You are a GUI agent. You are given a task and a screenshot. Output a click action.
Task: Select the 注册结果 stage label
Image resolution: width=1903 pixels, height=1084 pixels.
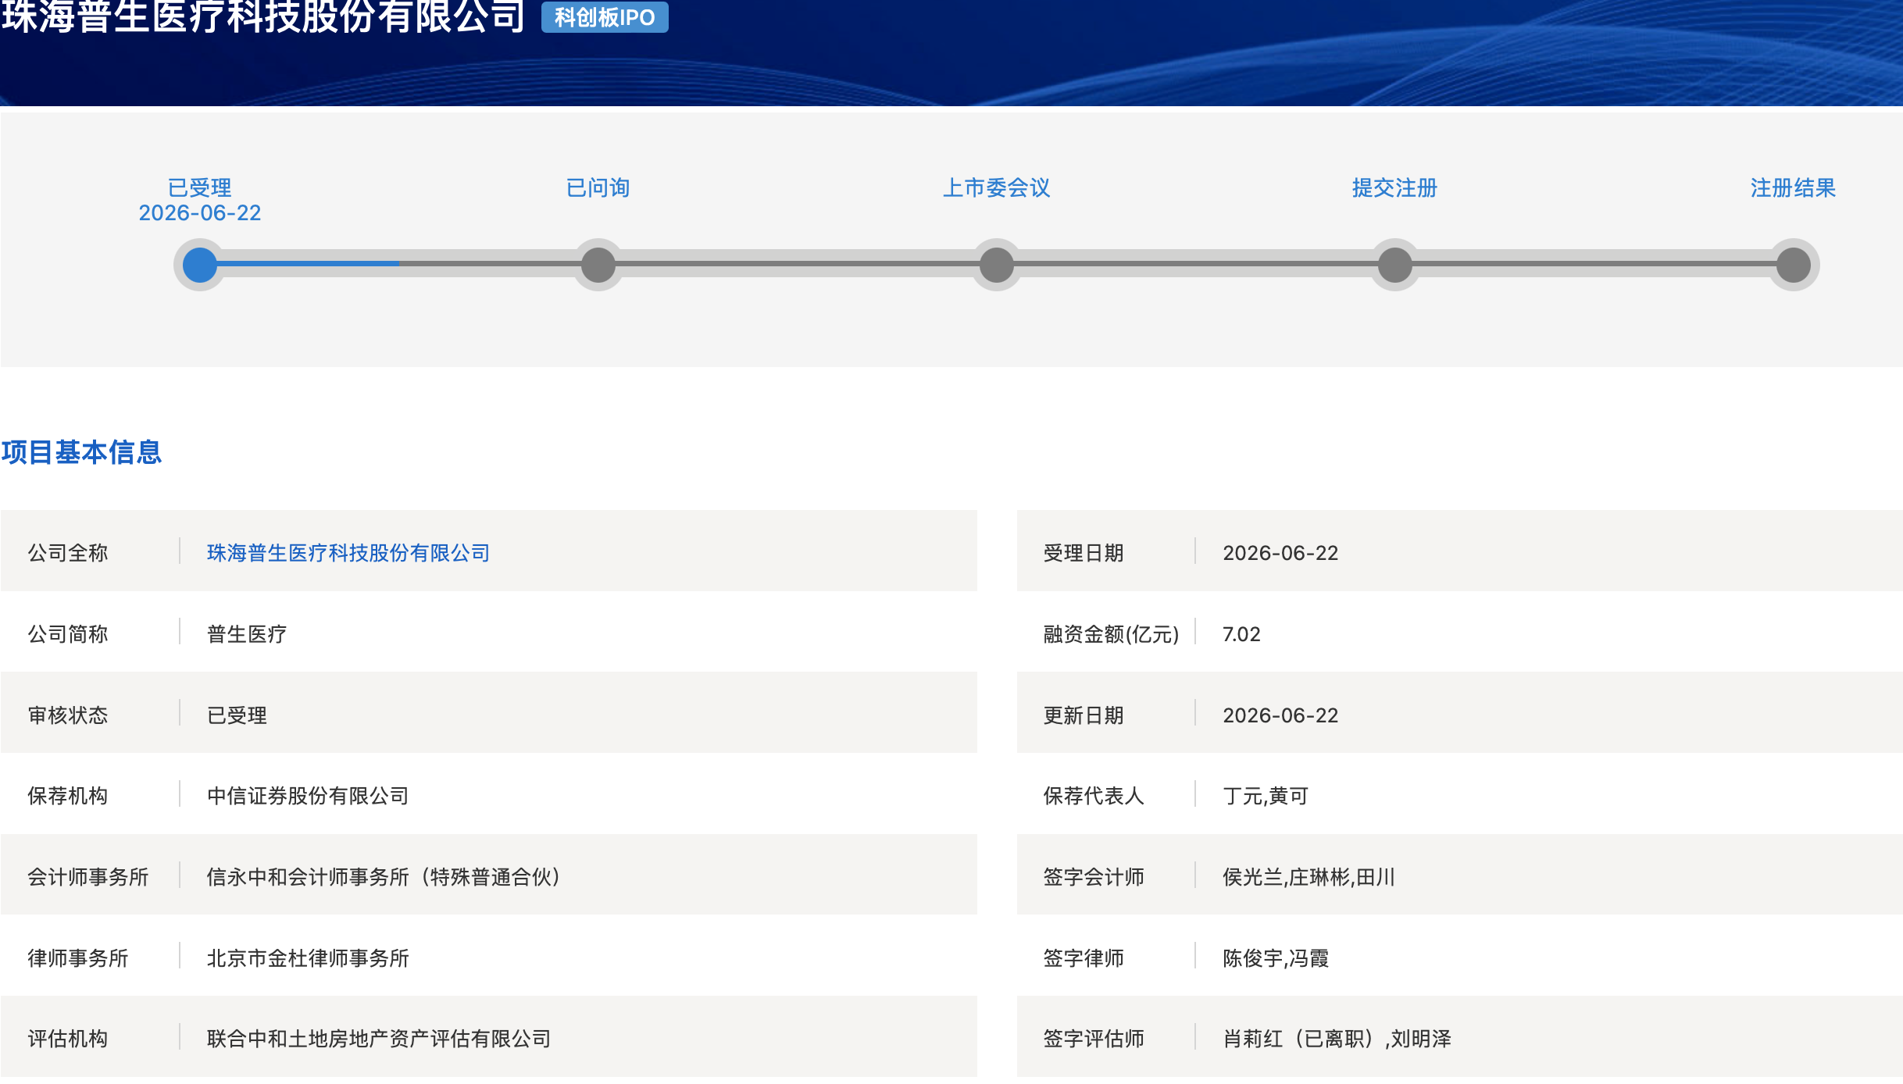[x=1794, y=187]
